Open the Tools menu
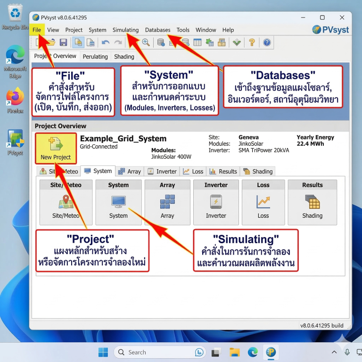362x362 pixels. click(x=183, y=30)
